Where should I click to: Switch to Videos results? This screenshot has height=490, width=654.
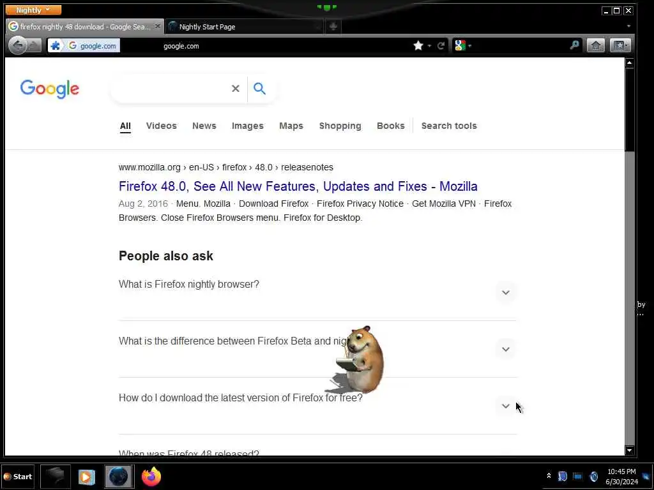162,126
